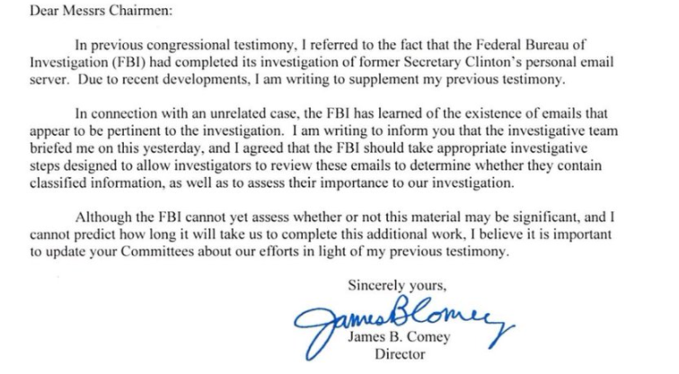Click the 'Dear Messrs Chairmen' salutation

pyautogui.click(x=75, y=12)
